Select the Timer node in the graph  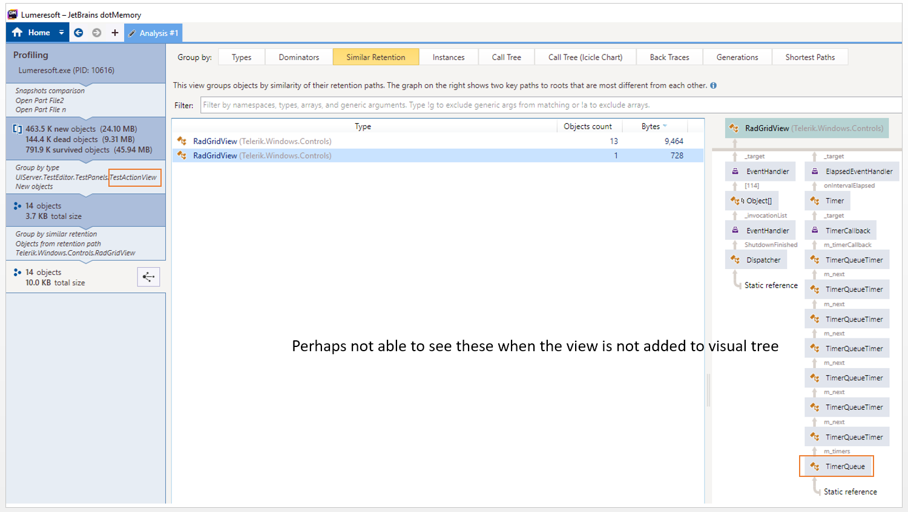827,201
